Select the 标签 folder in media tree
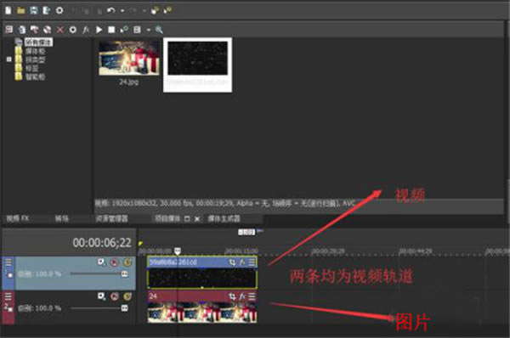This screenshot has height=338, width=510. tap(32, 68)
